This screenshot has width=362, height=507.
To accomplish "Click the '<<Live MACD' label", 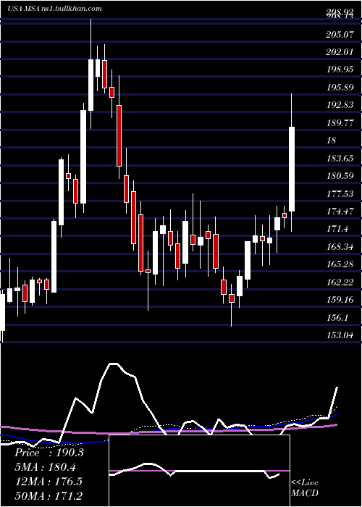I will (x=305, y=488).
